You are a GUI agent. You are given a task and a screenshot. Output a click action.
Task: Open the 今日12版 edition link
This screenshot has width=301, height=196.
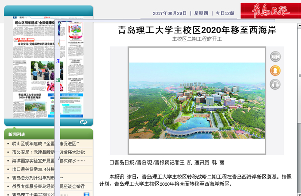(225, 13)
